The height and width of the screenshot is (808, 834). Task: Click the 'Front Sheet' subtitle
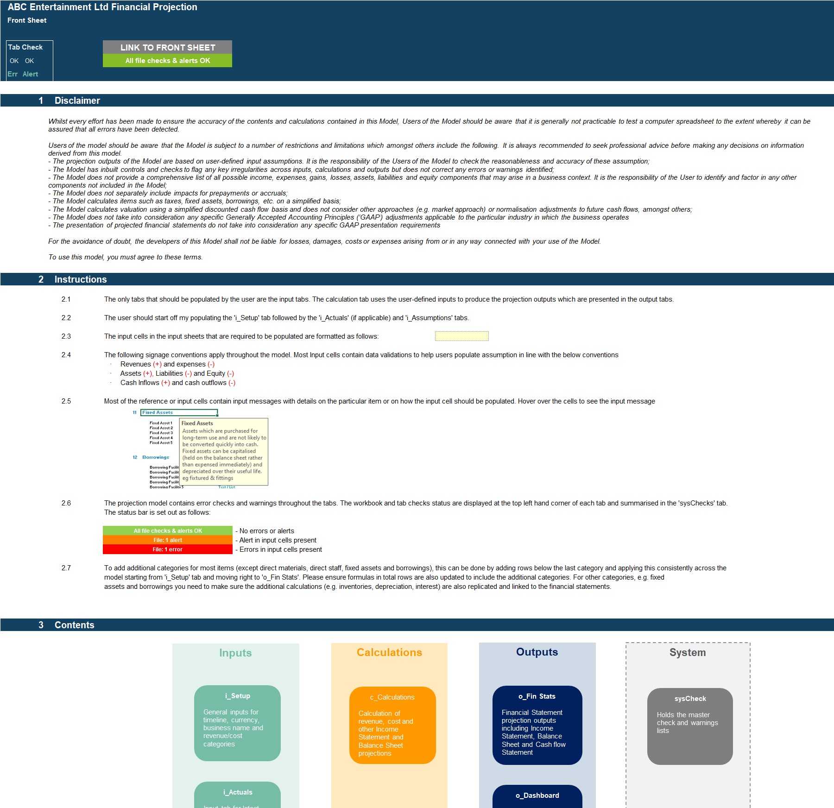click(27, 20)
